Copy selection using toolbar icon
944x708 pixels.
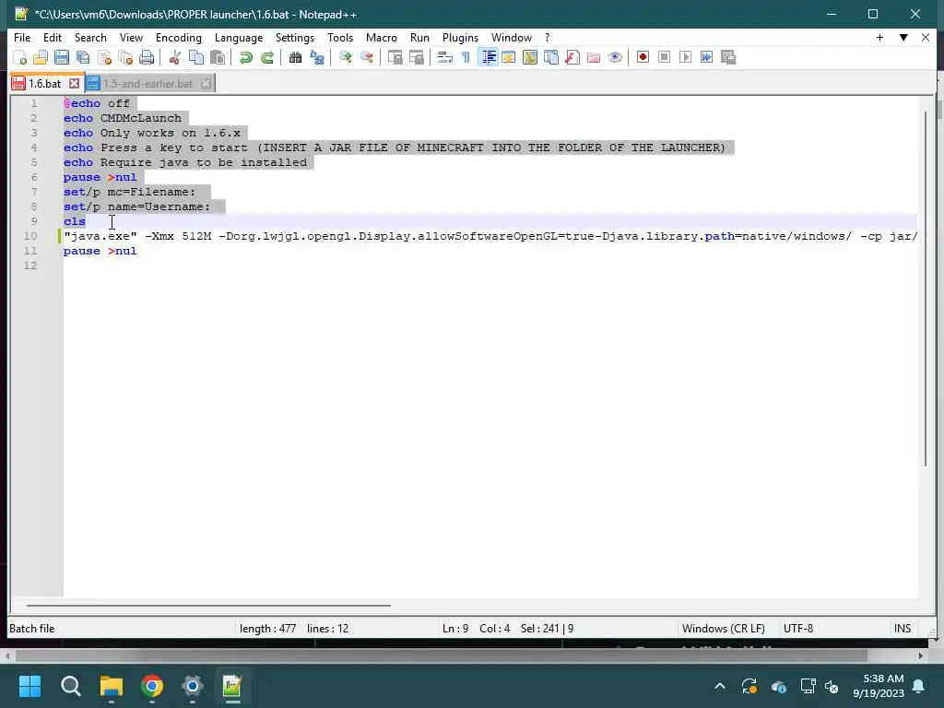point(196,57)
